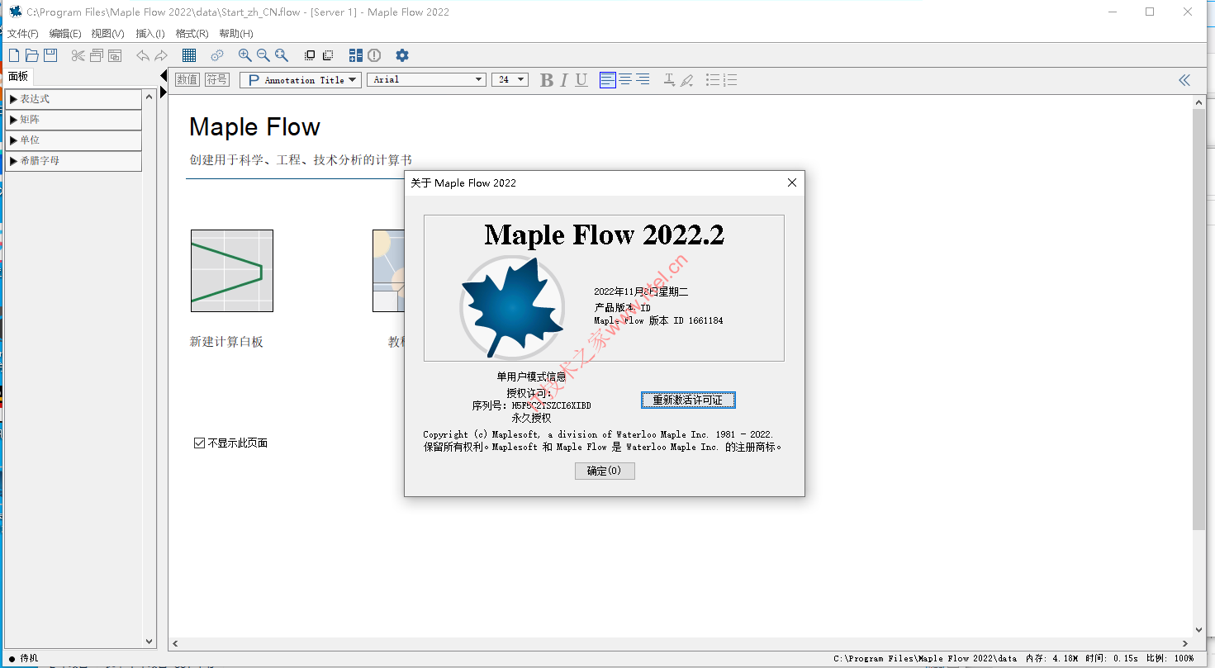
Task: Click the paste icon in toolbar
Action: 115,55
